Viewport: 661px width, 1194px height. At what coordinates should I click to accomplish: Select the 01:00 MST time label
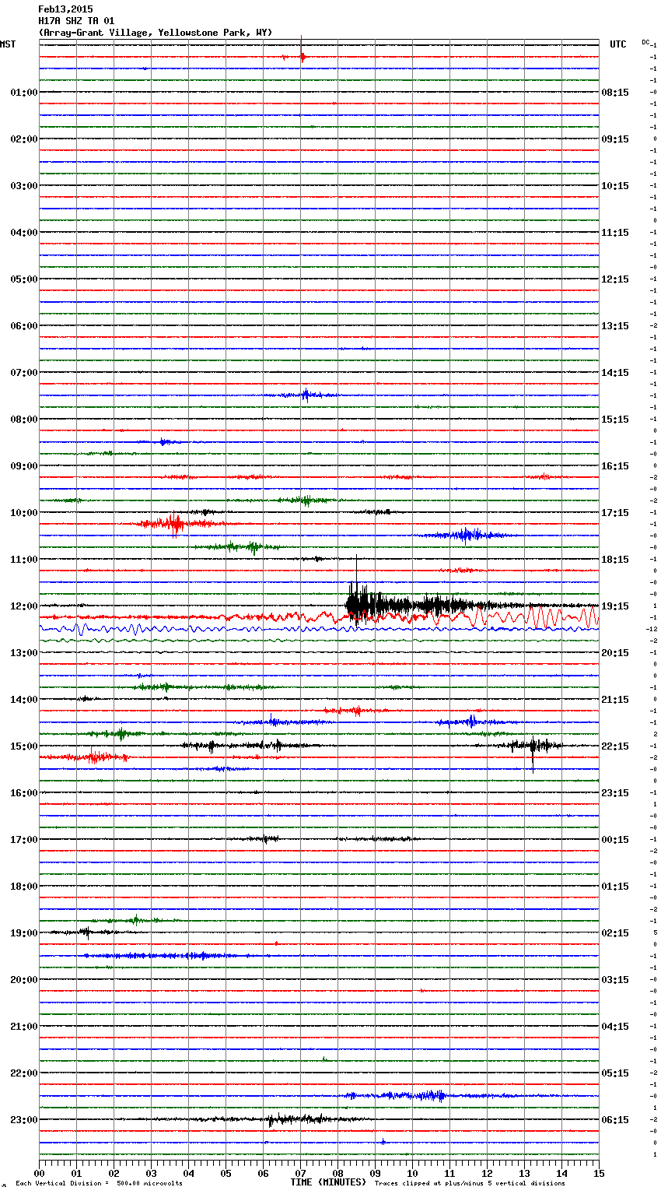(24, 93)
